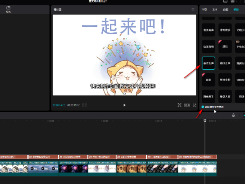The image size is (245, 184).
Task: Click the 00:15 mark on the timeline ruler
Action: (x=213, y=121)
